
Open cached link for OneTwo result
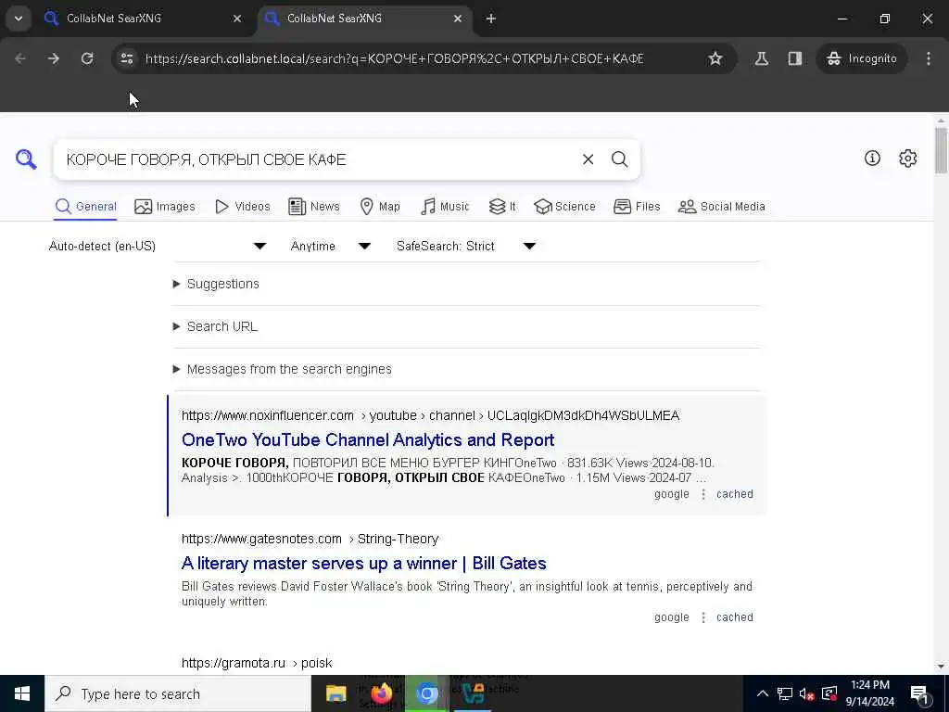coord(735,494)
